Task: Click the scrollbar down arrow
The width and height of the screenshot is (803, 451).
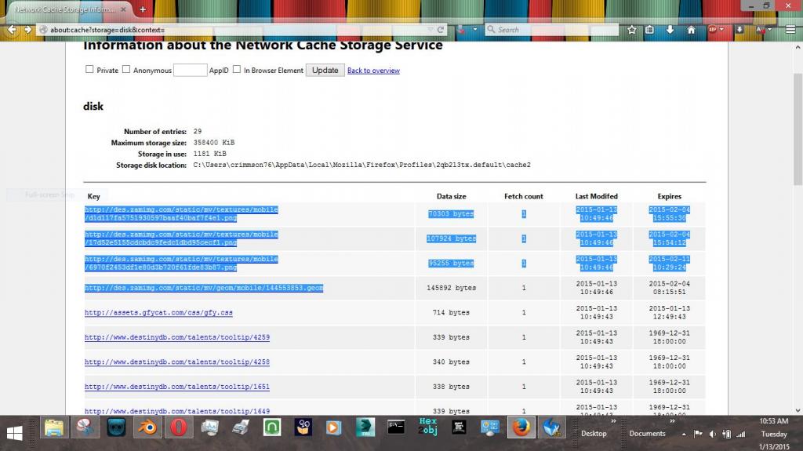Action: 798,410
